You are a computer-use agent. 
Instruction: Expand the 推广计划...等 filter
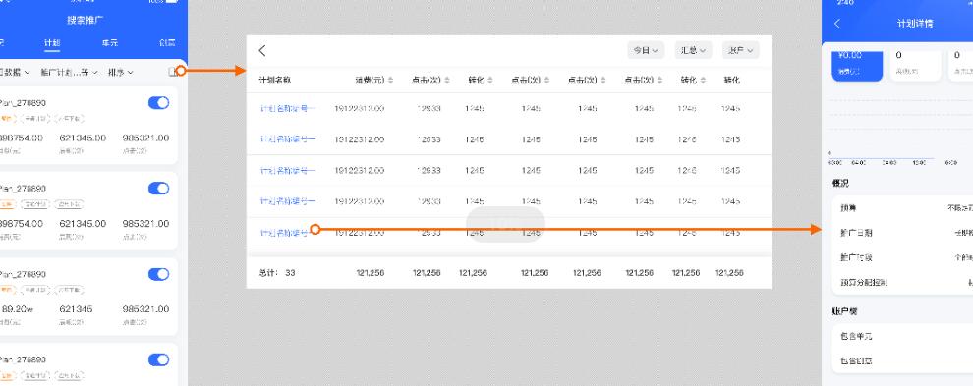(x=69, y=73)
